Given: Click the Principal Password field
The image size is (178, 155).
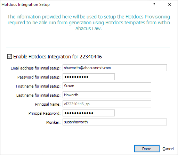Looking at the screenshot, I should [x=89, y=113].
